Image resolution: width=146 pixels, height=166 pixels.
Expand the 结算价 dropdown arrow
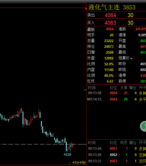[x=131, y=59]
